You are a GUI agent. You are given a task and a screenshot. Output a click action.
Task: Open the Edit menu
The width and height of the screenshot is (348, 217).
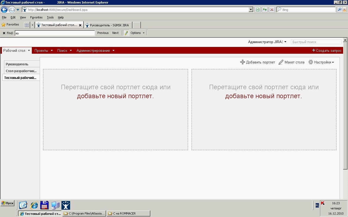pyautogui.click(x=13, y=17)
